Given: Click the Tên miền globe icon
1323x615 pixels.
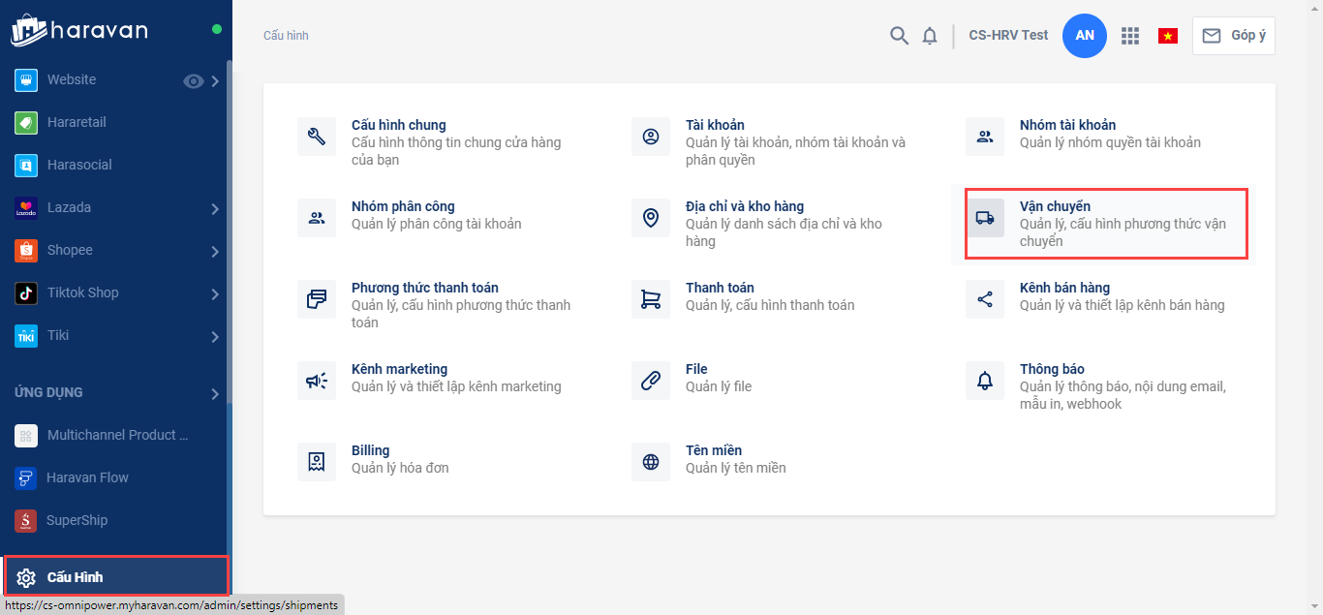Looking at the screenshot, I should tap(651, 462).
